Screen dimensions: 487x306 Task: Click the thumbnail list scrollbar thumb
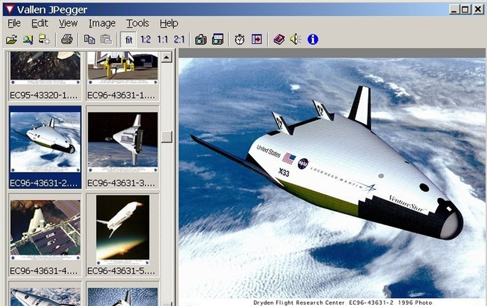click(167, 137)
